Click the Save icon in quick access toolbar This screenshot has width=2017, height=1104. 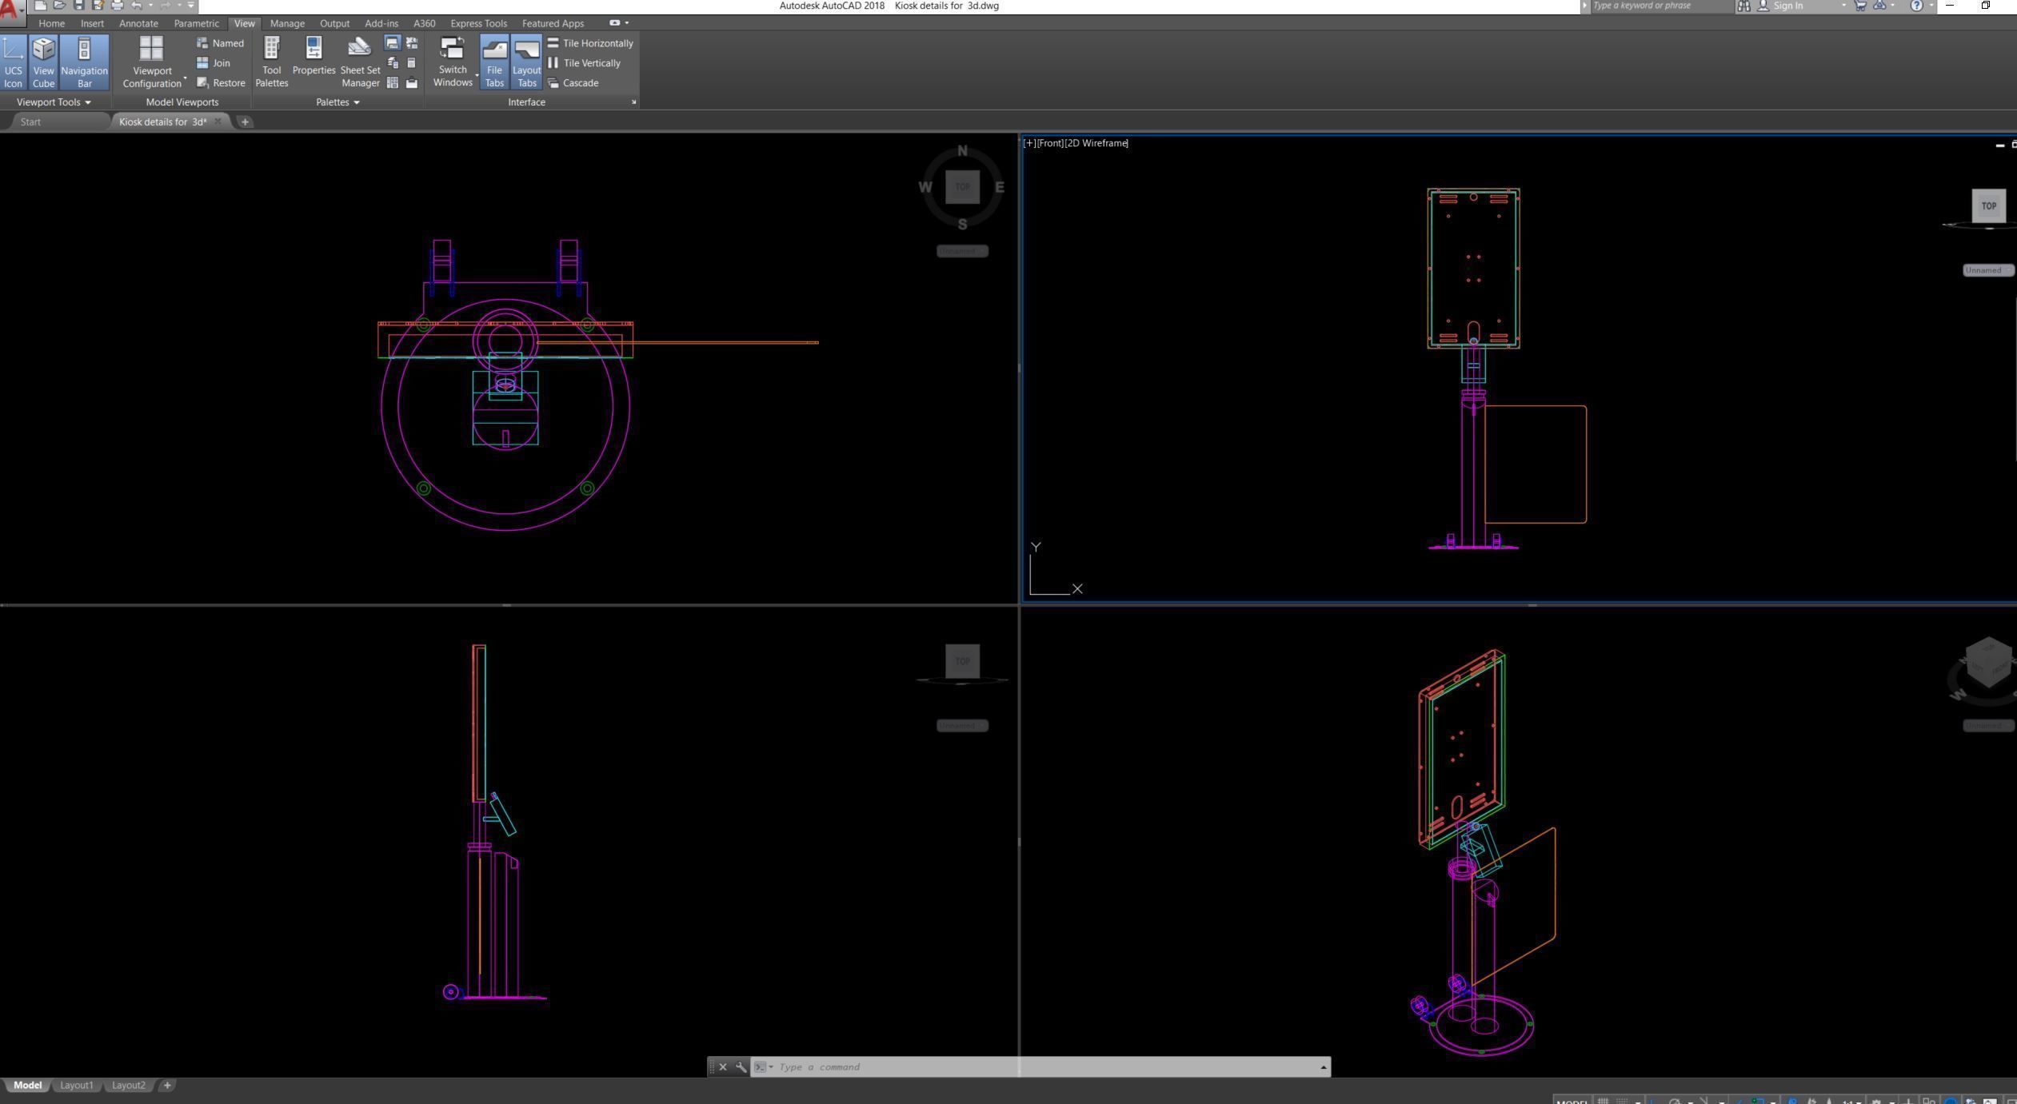[x=78, y=6]
